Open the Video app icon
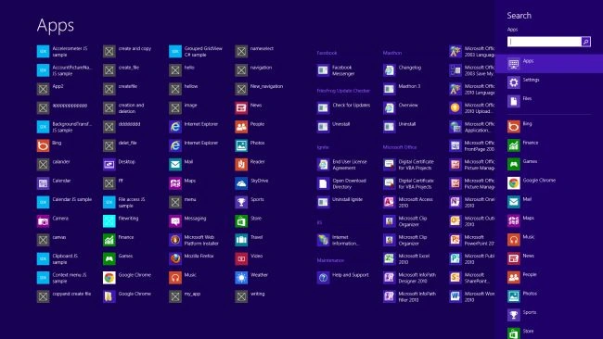The height and width of the screenshot is (339, 603). pyautogui.click(x=241, y=258)
